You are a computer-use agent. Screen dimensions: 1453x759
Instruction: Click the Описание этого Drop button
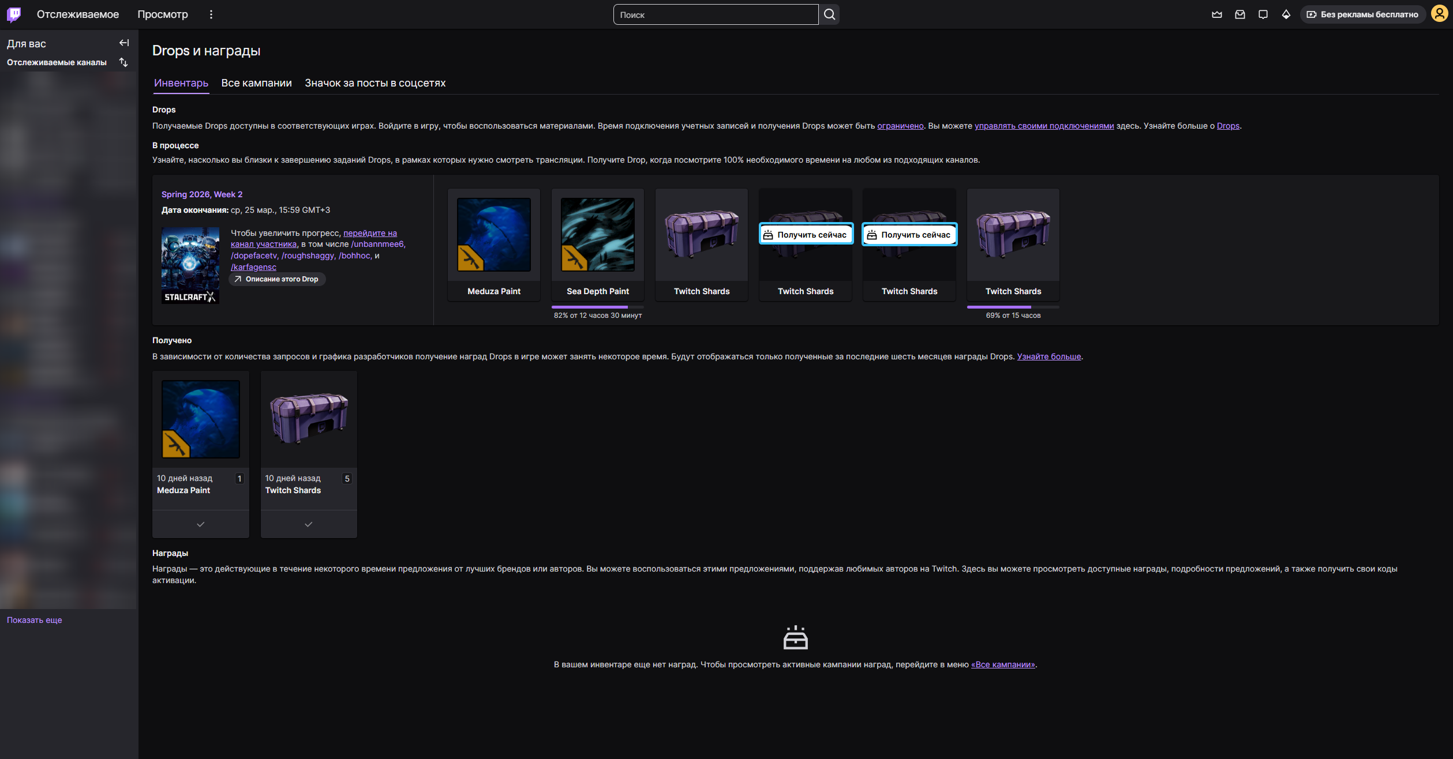277,279
